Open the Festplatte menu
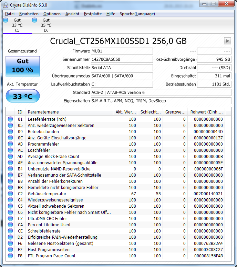This screenshot has width=237, height=267. tap(93, 14)
